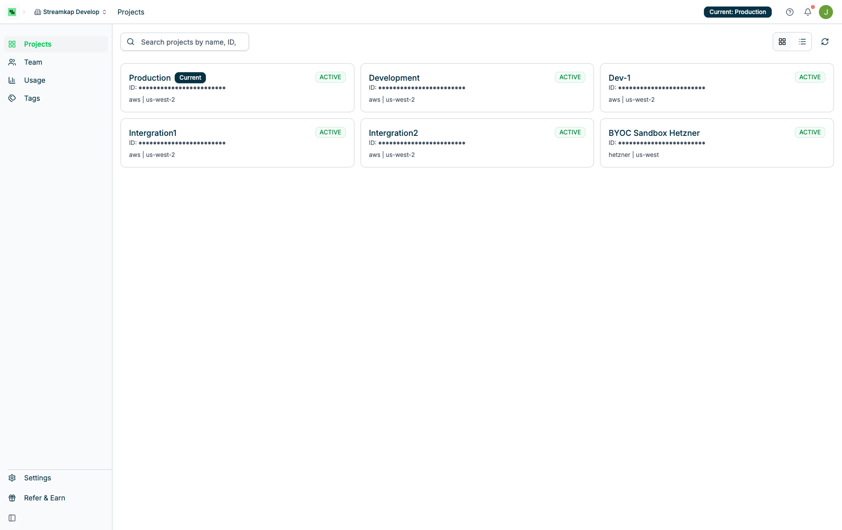This screenshot has width=842, height=530.
Task: Click the Projects page title
Action: pyautogui.click(x=131, y=12)
